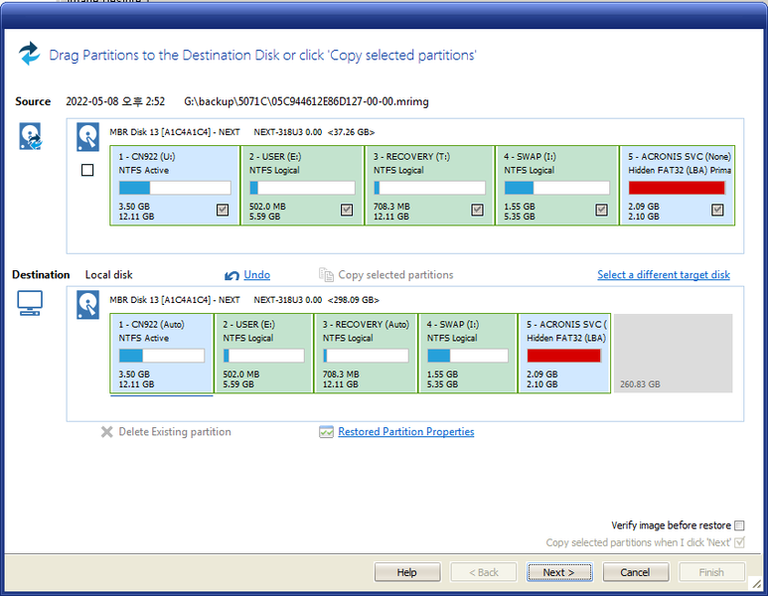Select the 260.83 GB unallocated space
The image size is (768, 596).
[673, 354]
